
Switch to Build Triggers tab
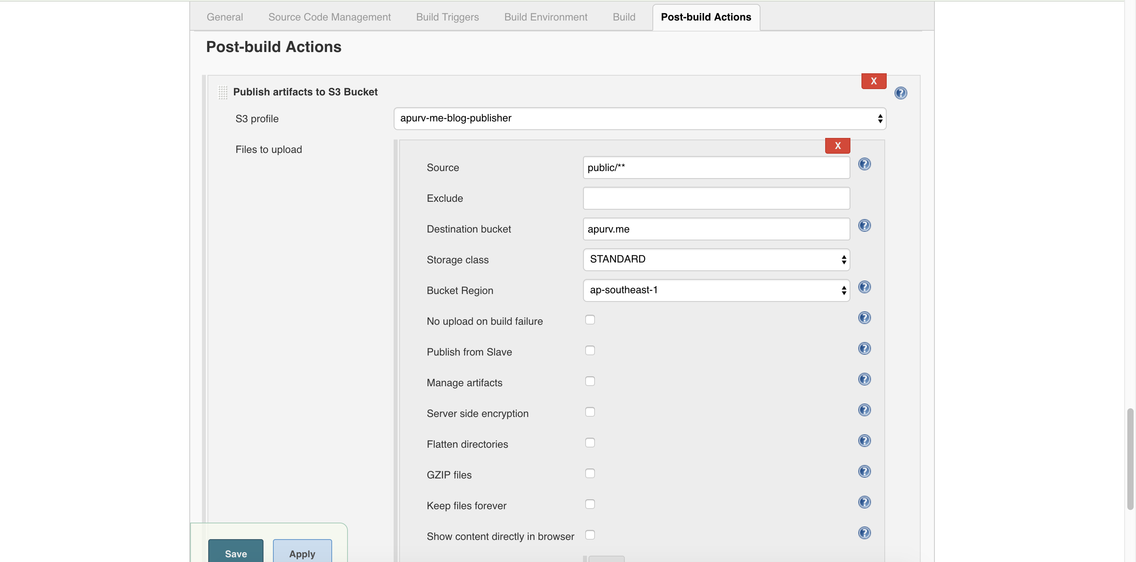tap(447, 17)
